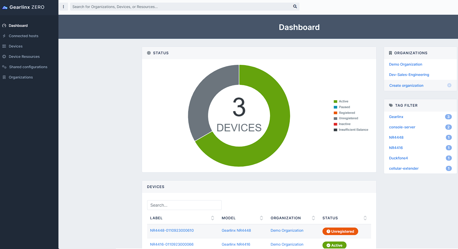Click the Device Resources sidebar icon
Image resolution: width=458 pixels, height=249 pixels.
tap(4, 57)
